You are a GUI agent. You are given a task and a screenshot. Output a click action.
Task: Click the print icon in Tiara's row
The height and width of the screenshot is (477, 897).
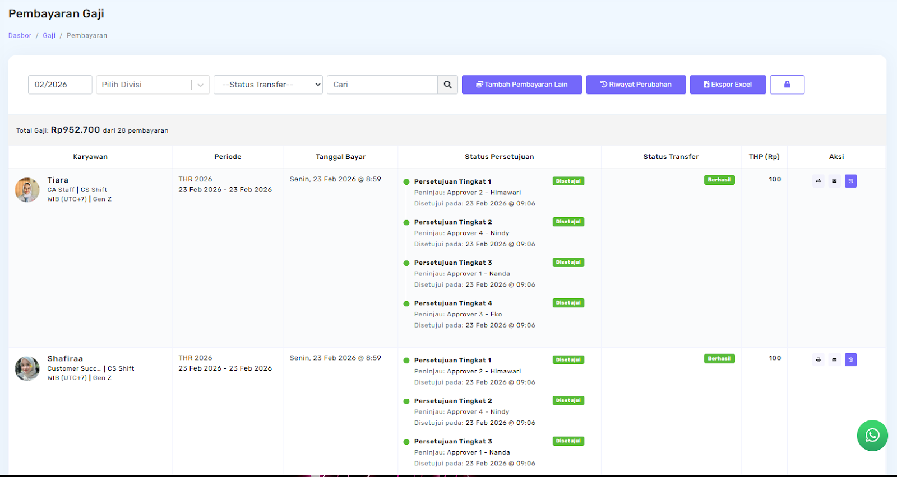[x=818, y=181]
